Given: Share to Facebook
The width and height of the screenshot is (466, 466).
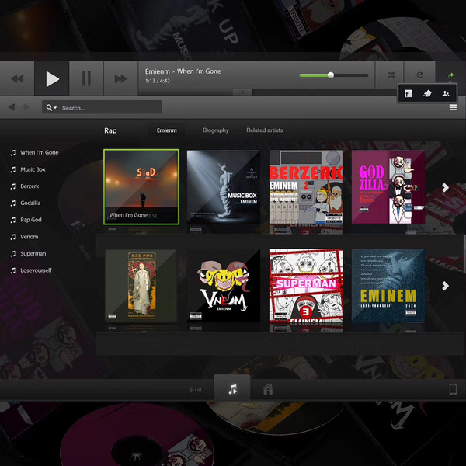Looking at the screenshot, I should pos(409,94).
